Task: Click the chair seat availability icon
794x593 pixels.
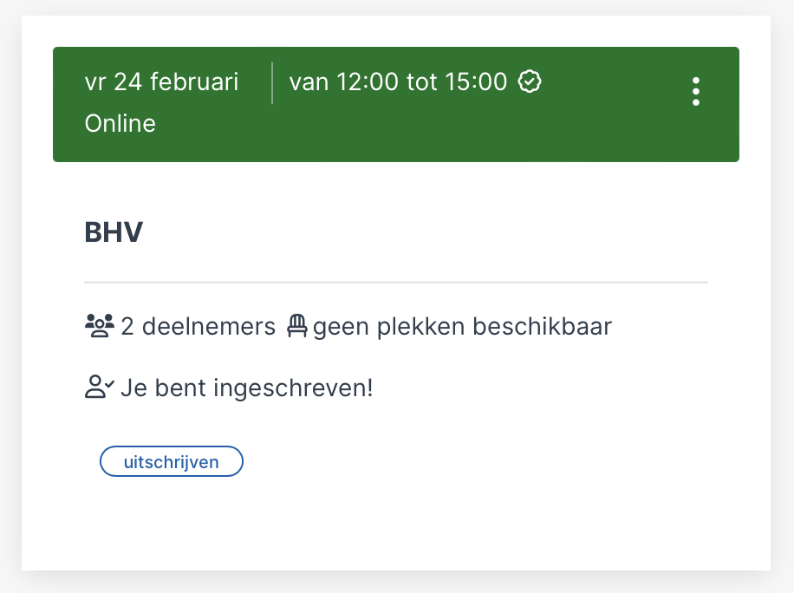Action: click(297, 326)
